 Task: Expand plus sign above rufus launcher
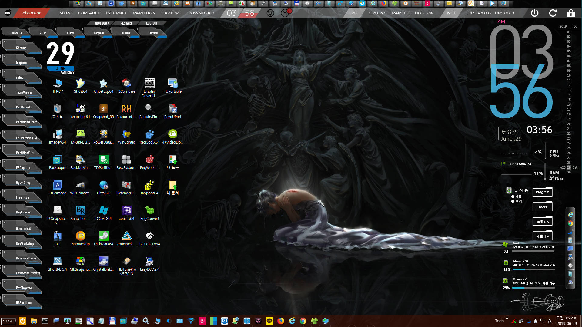4,71
